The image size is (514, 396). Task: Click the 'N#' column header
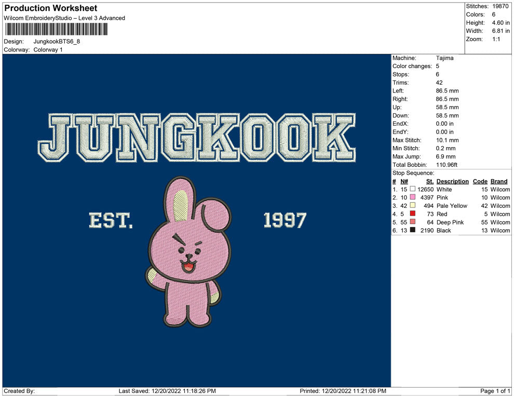click(x=404, y=181)
